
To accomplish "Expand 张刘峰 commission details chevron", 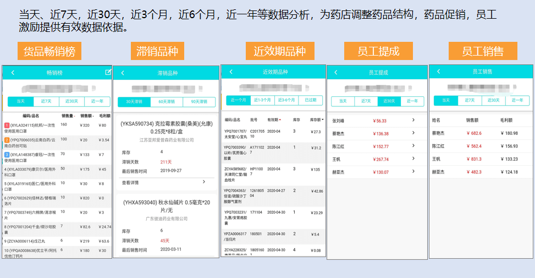I will click(413, 121).
